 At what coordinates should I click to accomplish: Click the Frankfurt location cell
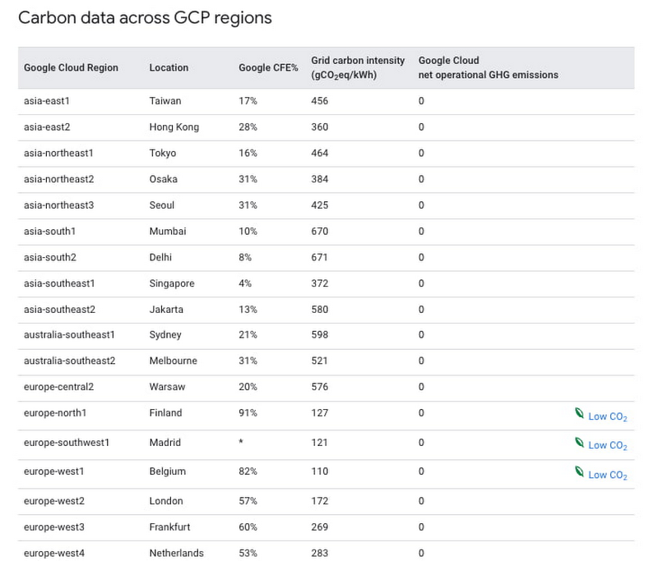(x=169, y=527)
